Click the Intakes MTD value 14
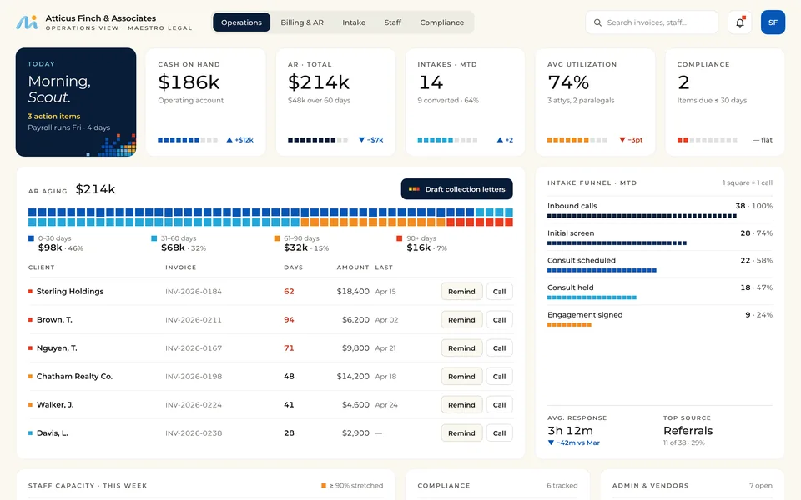This screenshot has width=801, height=500. [x=431, y=82]
